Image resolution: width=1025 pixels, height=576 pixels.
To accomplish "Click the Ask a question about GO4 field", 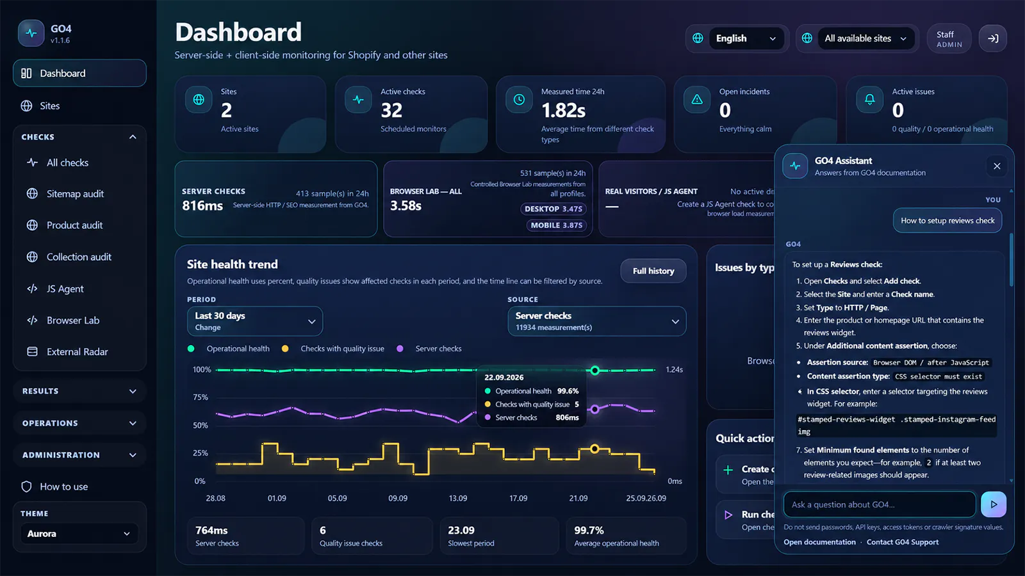I will click(x=879, y=504).
